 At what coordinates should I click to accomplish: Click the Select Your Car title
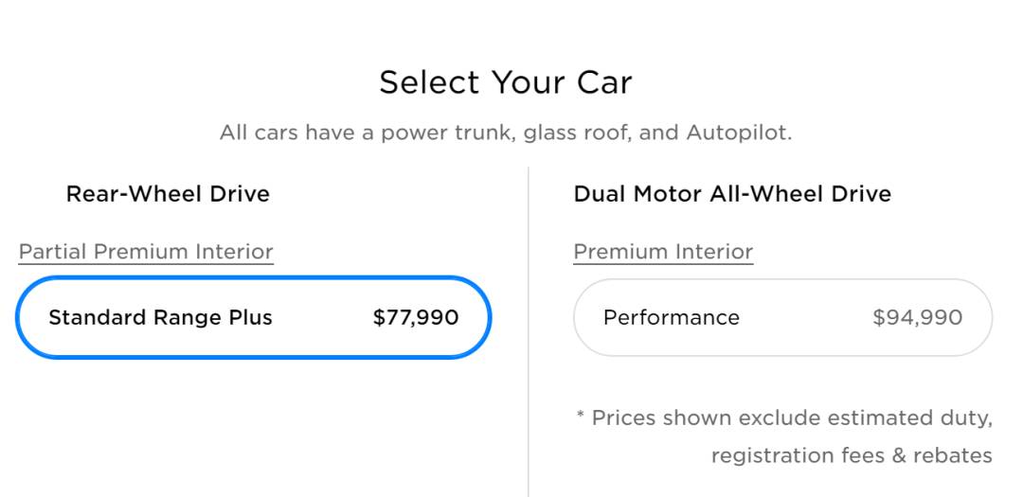click(505, 82)
